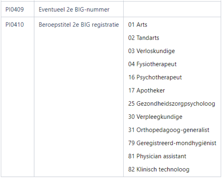Click the 'Arts' list entry

pos(142,24)
